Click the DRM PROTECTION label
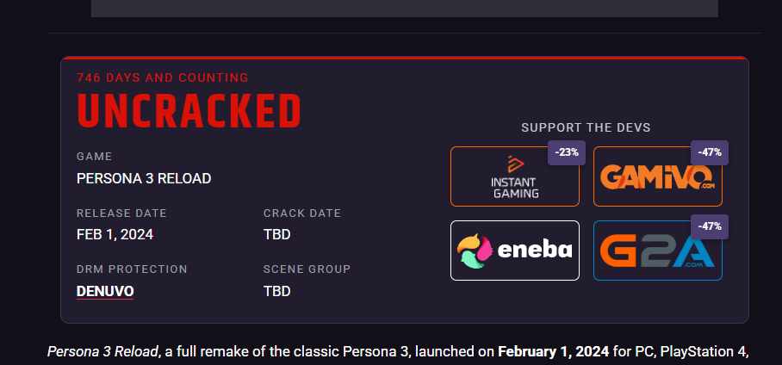This screenshot has height=365, width=782. click(x=132, y=269)
